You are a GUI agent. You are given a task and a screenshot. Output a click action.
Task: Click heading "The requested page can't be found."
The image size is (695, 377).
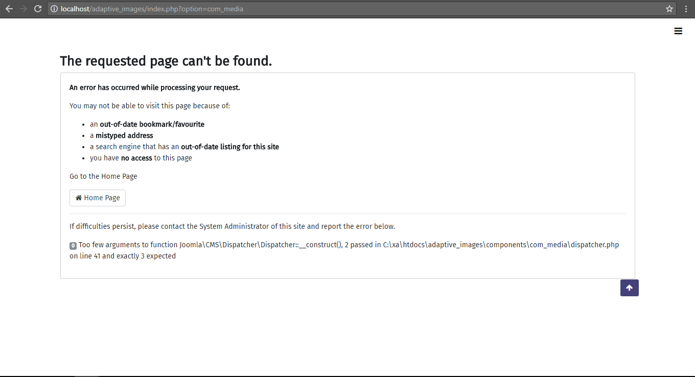pos(166,61)
